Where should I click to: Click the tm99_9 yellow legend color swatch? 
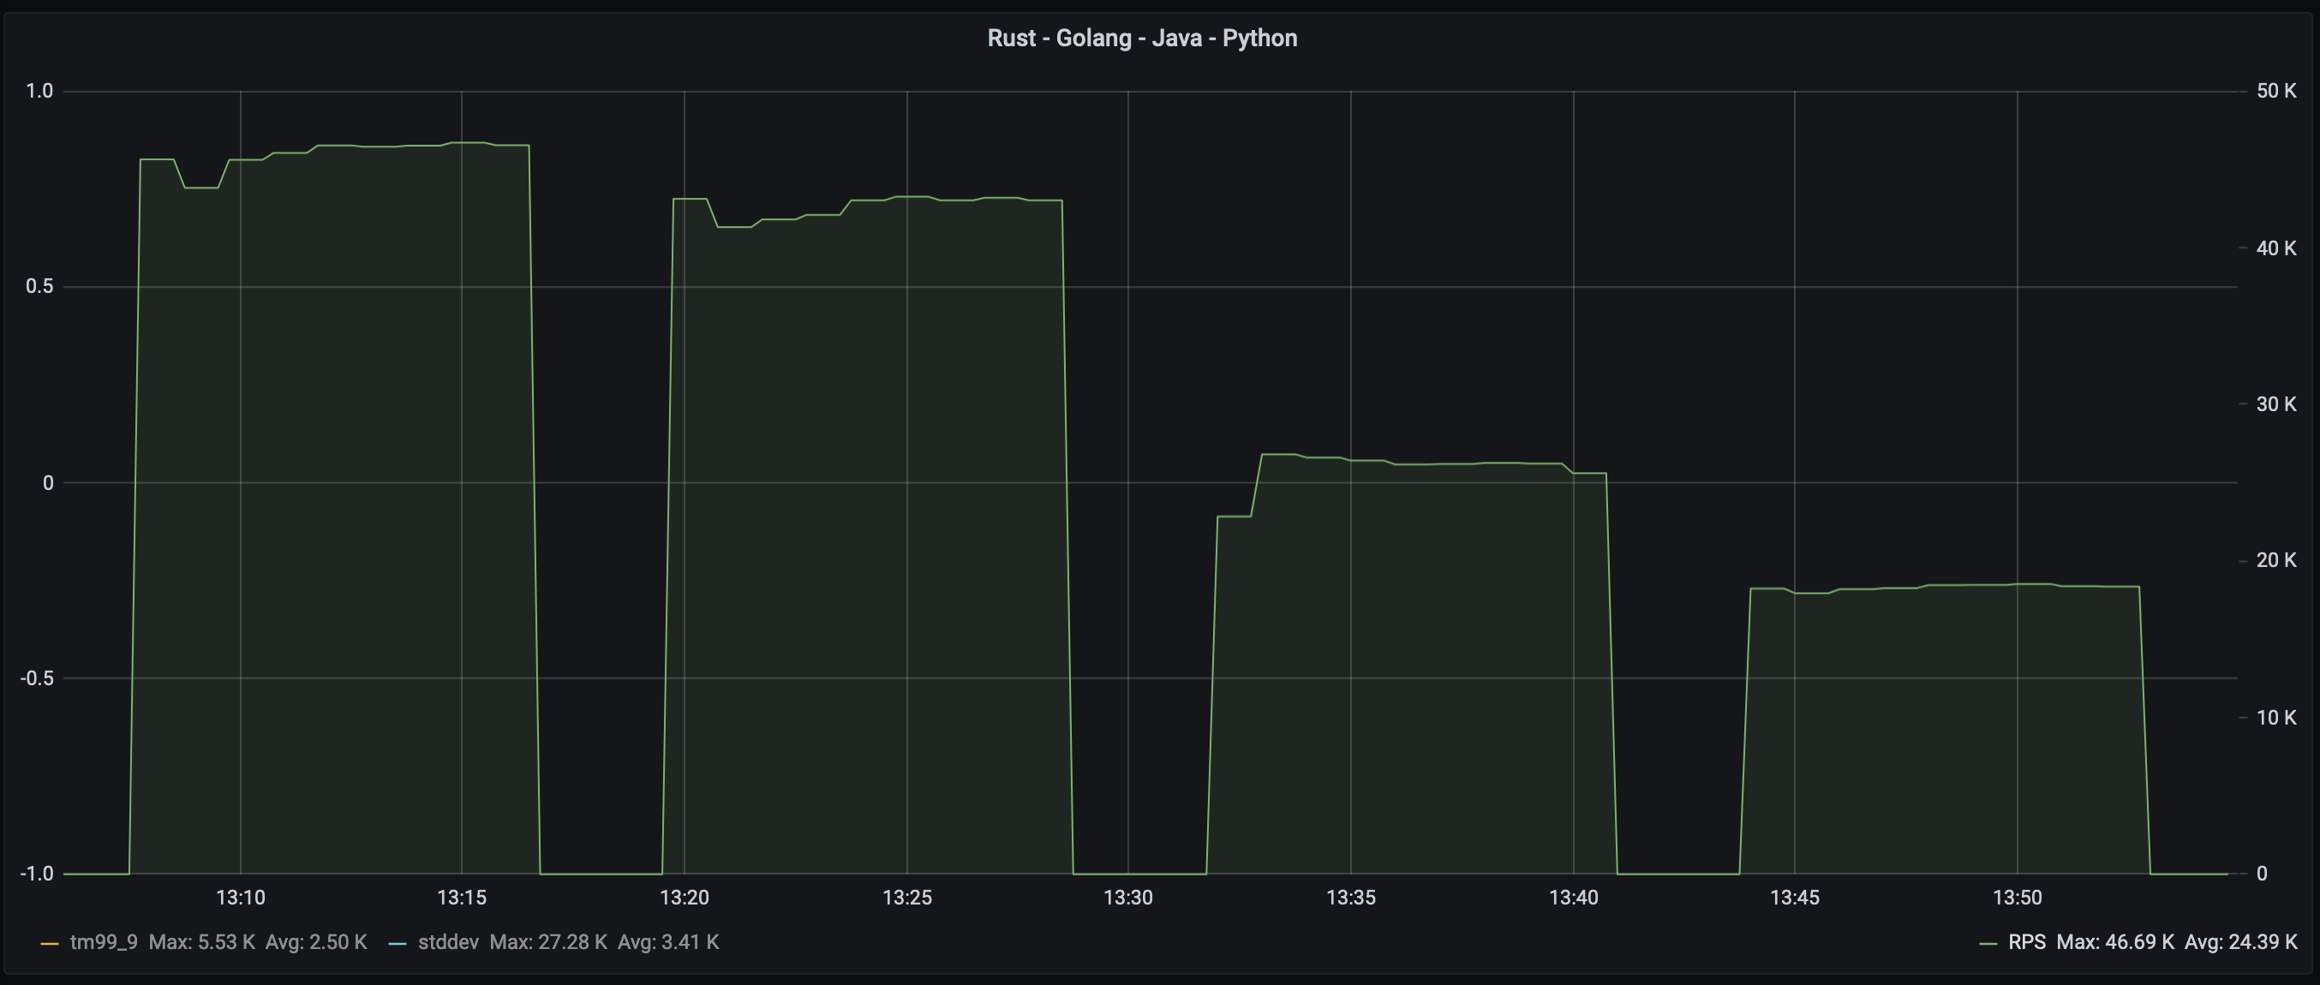coord(50,944)
